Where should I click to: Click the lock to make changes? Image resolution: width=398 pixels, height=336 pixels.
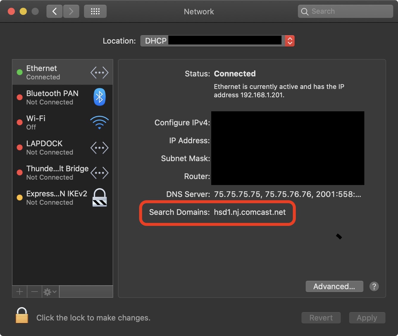[22, 316]
